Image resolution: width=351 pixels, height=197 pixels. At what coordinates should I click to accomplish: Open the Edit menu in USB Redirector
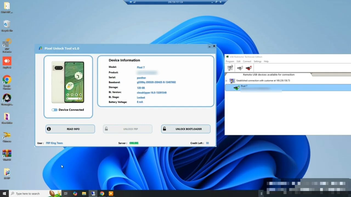(239, 61)
